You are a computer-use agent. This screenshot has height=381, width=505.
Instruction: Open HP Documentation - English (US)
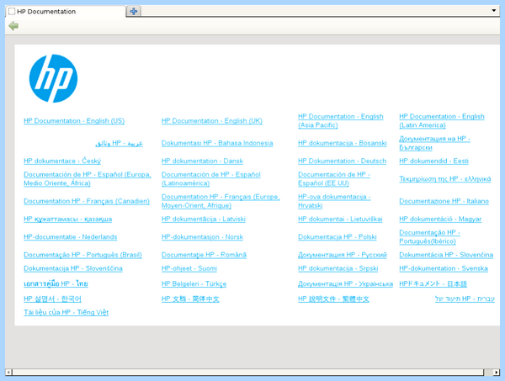74,120
